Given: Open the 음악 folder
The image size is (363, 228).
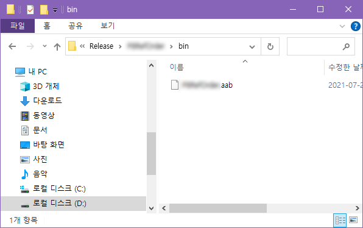Looking at the screenshot, I should click(40, 174).
